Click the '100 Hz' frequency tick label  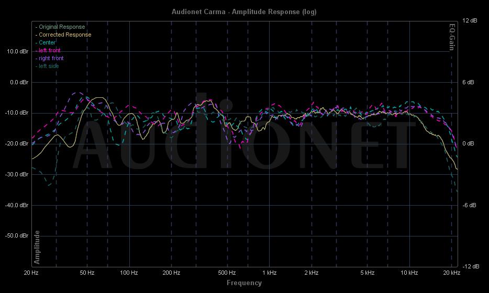tap(129, 273)
